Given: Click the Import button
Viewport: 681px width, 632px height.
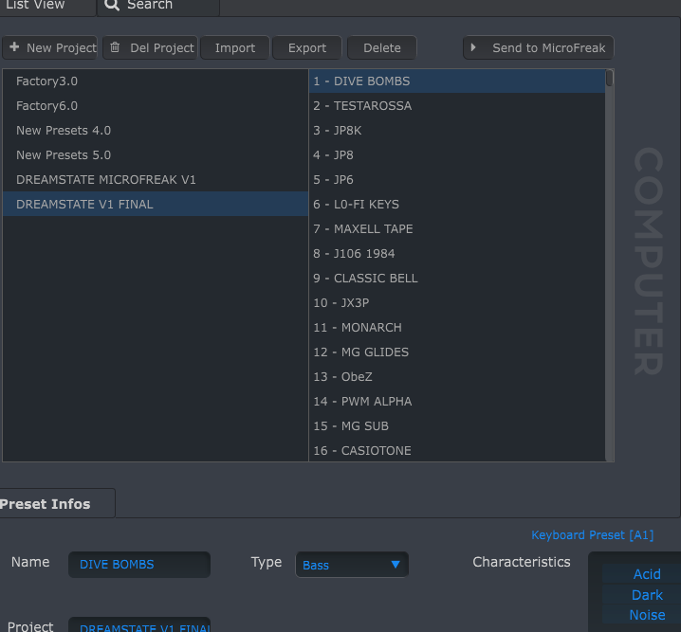Looking at the screenshot, I should click(235, 47).
